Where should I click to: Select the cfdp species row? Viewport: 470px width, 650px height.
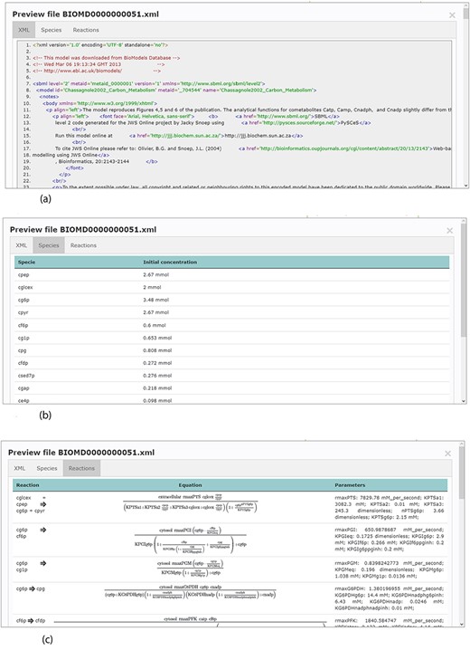click(231, 363)
